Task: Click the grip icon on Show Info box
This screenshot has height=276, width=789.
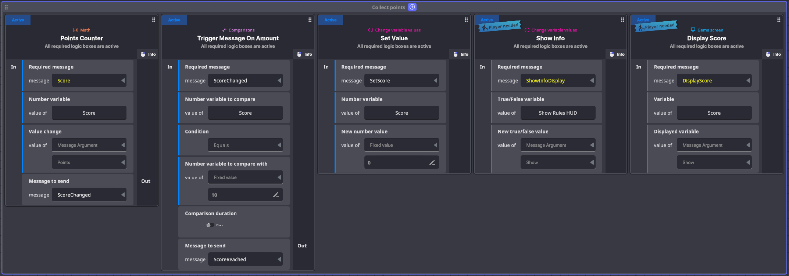Action: click(x=622, y=20)
